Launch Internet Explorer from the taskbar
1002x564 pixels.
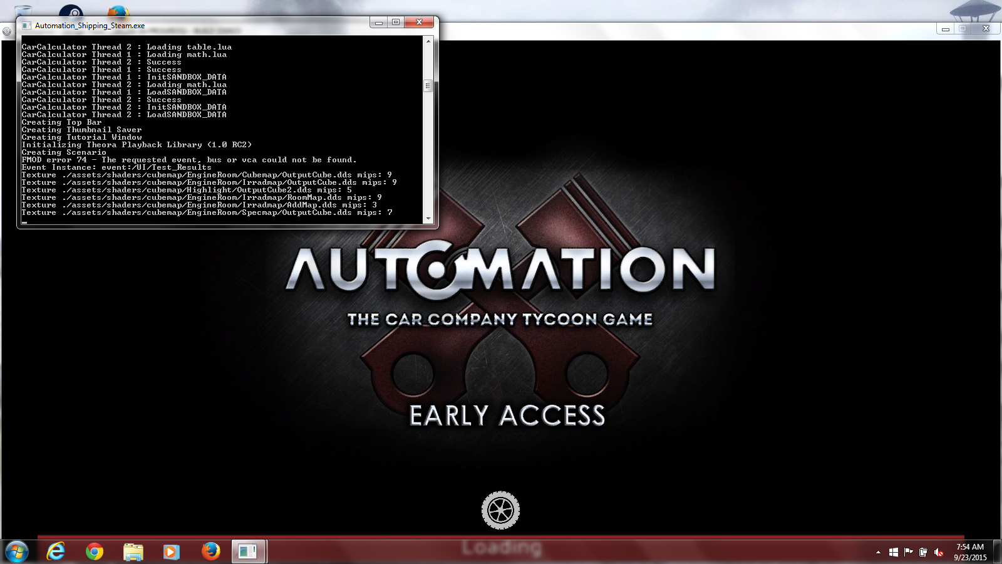pos(56,551)
